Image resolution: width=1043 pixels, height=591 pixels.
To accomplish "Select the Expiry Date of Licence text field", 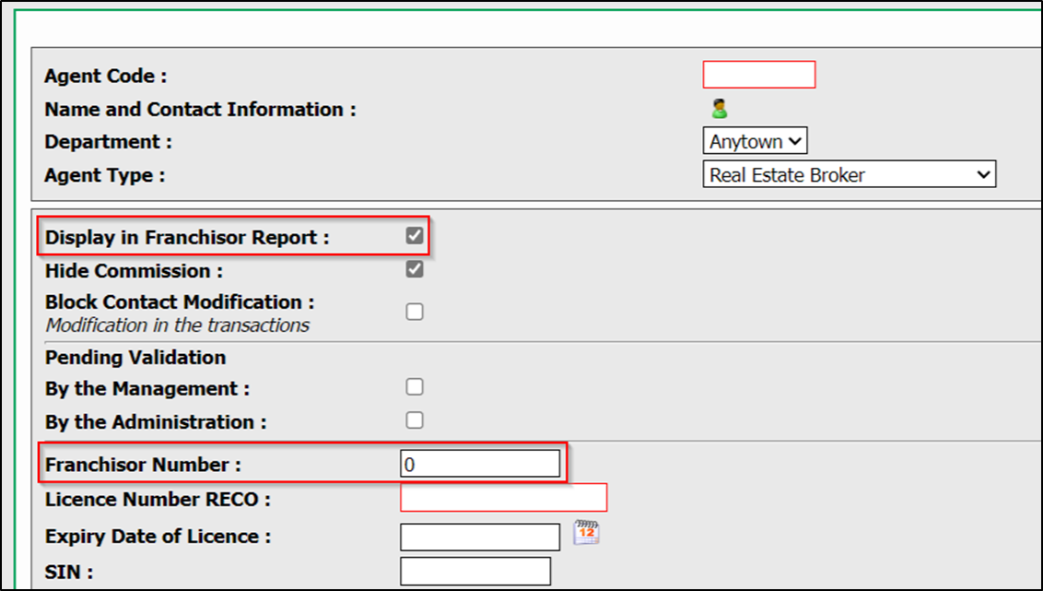I will point(480,538).
